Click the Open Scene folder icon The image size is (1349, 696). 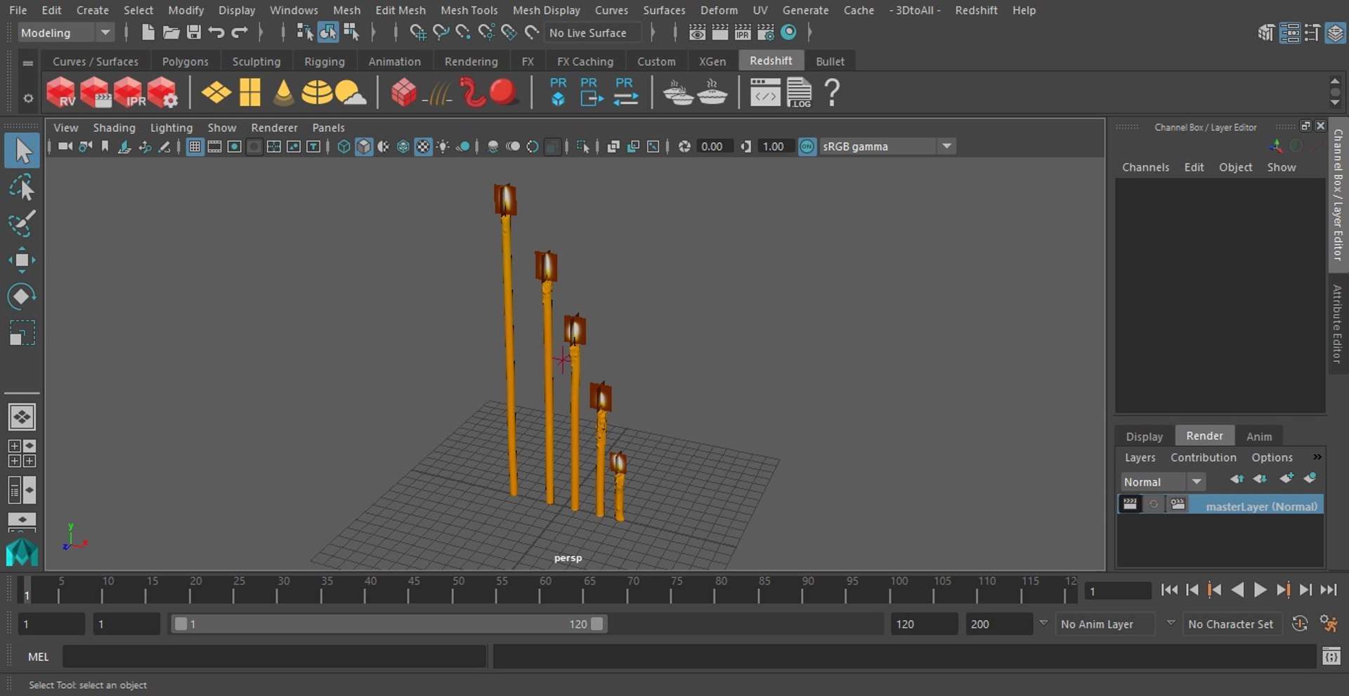coord(171,32)
